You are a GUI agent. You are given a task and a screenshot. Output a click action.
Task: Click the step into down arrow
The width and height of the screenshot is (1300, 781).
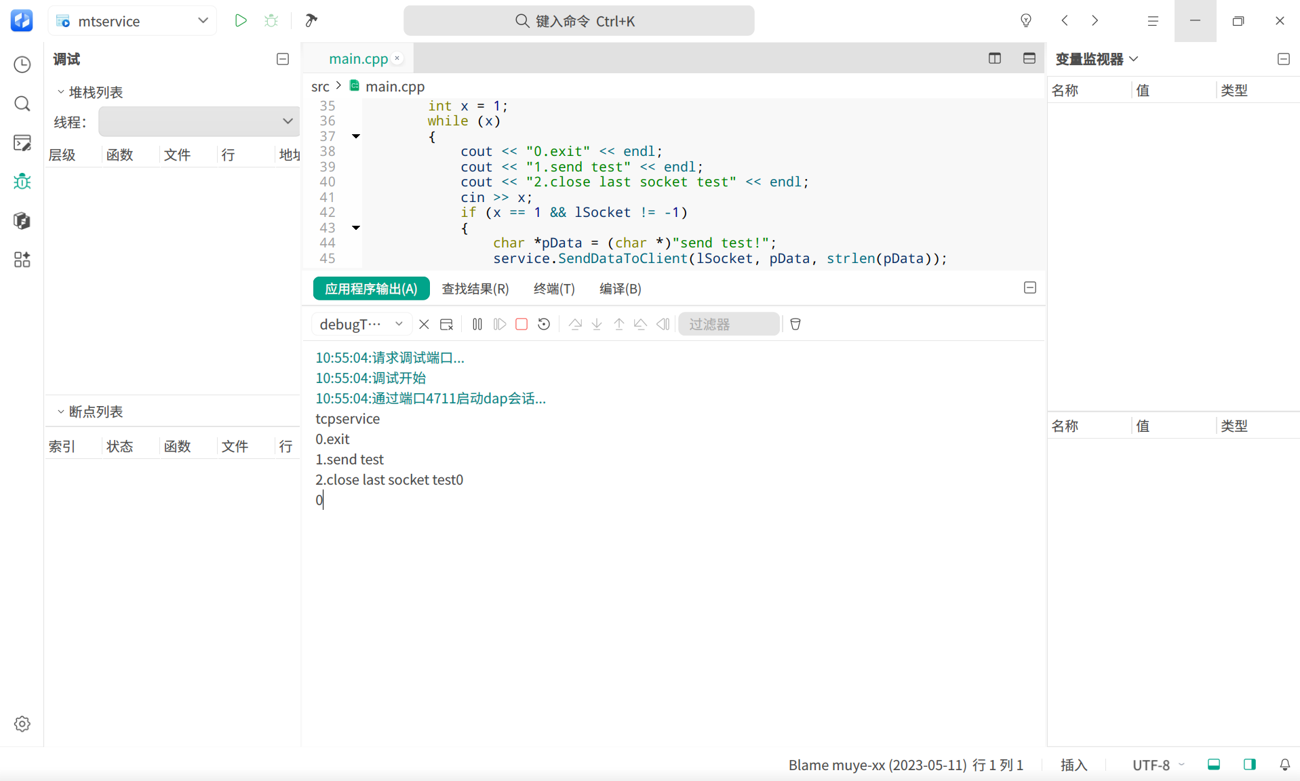597,324
